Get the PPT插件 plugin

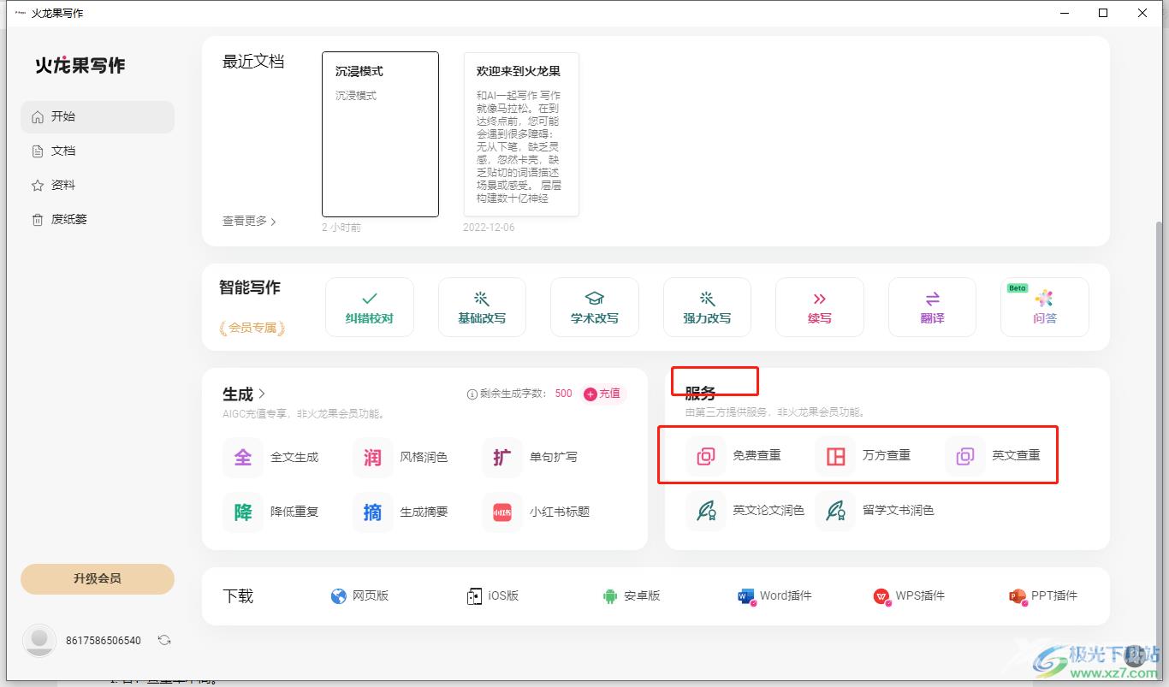coord(1043,595)
